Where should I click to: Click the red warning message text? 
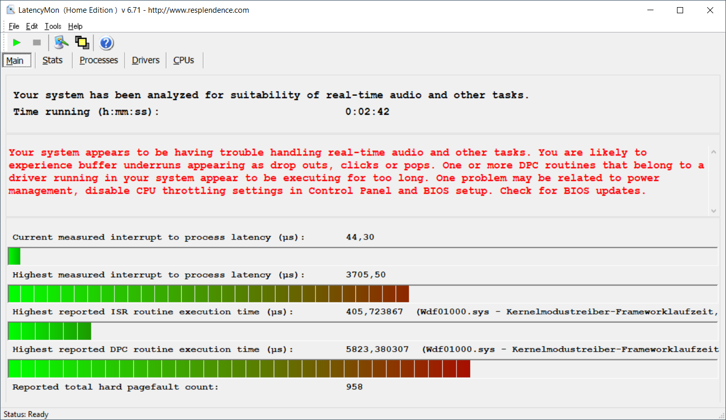pos(356,171)
